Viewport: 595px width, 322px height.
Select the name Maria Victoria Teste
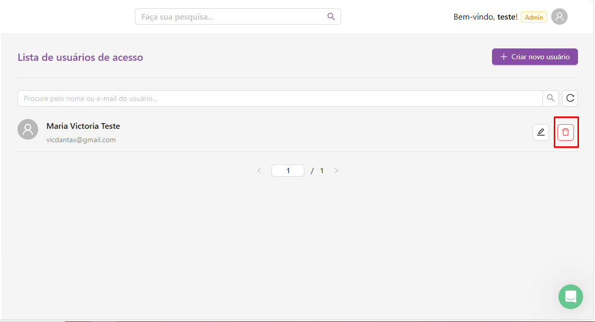click(83, 126)
